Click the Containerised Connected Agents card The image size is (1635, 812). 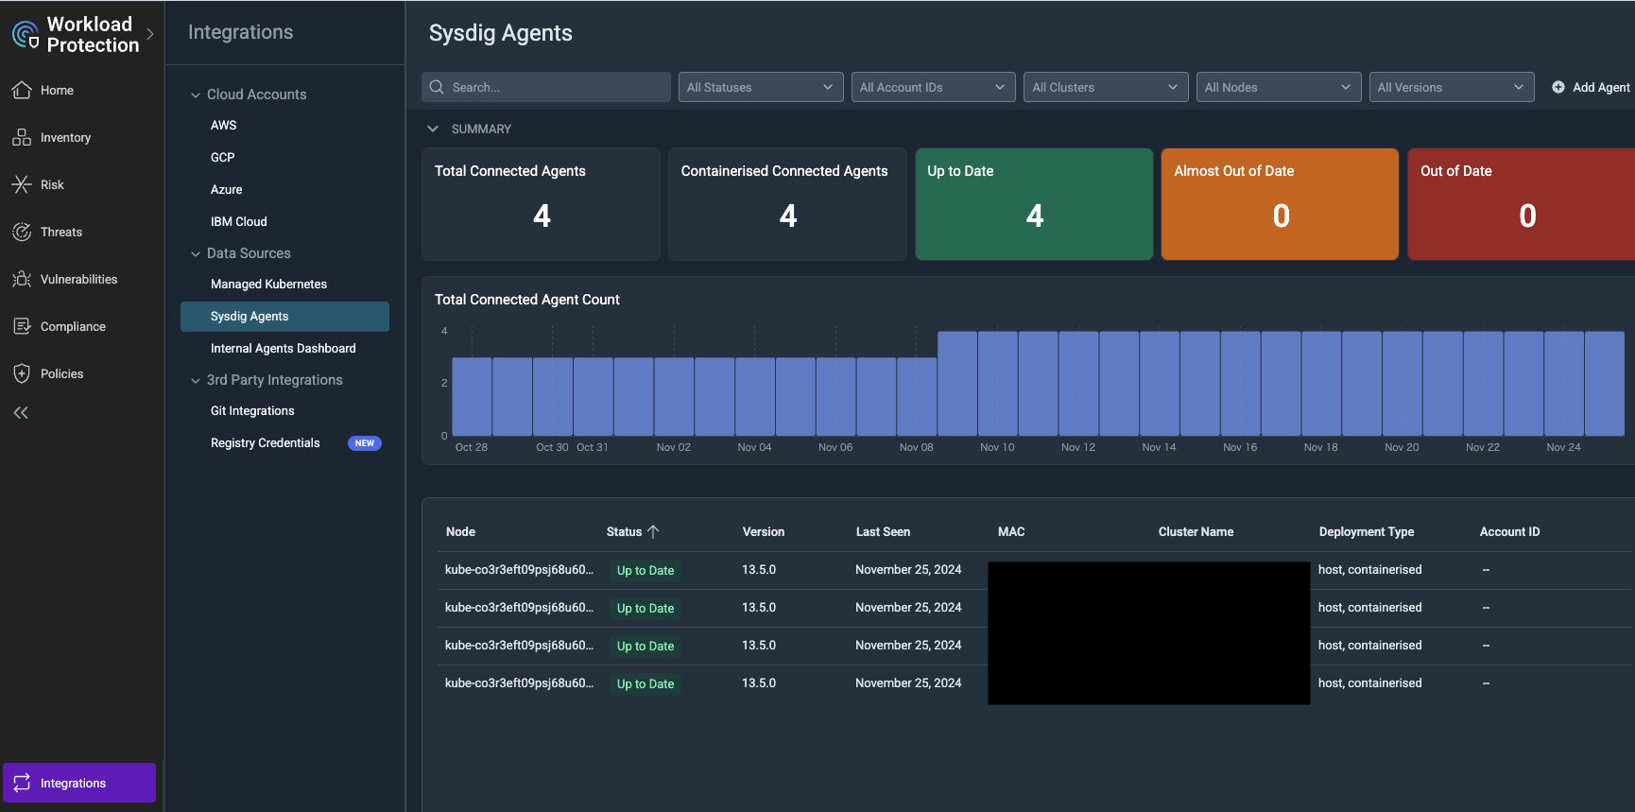(787, 204)
